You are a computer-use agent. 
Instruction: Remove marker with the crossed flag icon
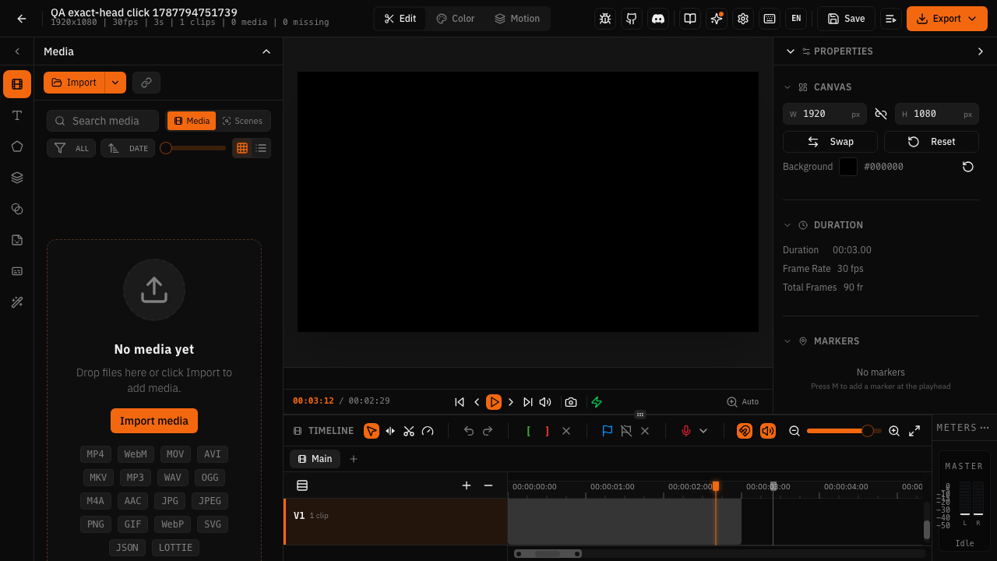(x=626, y=431)
